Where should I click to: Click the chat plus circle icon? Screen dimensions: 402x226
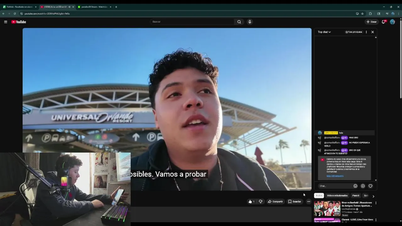click(x=363, y=186)
